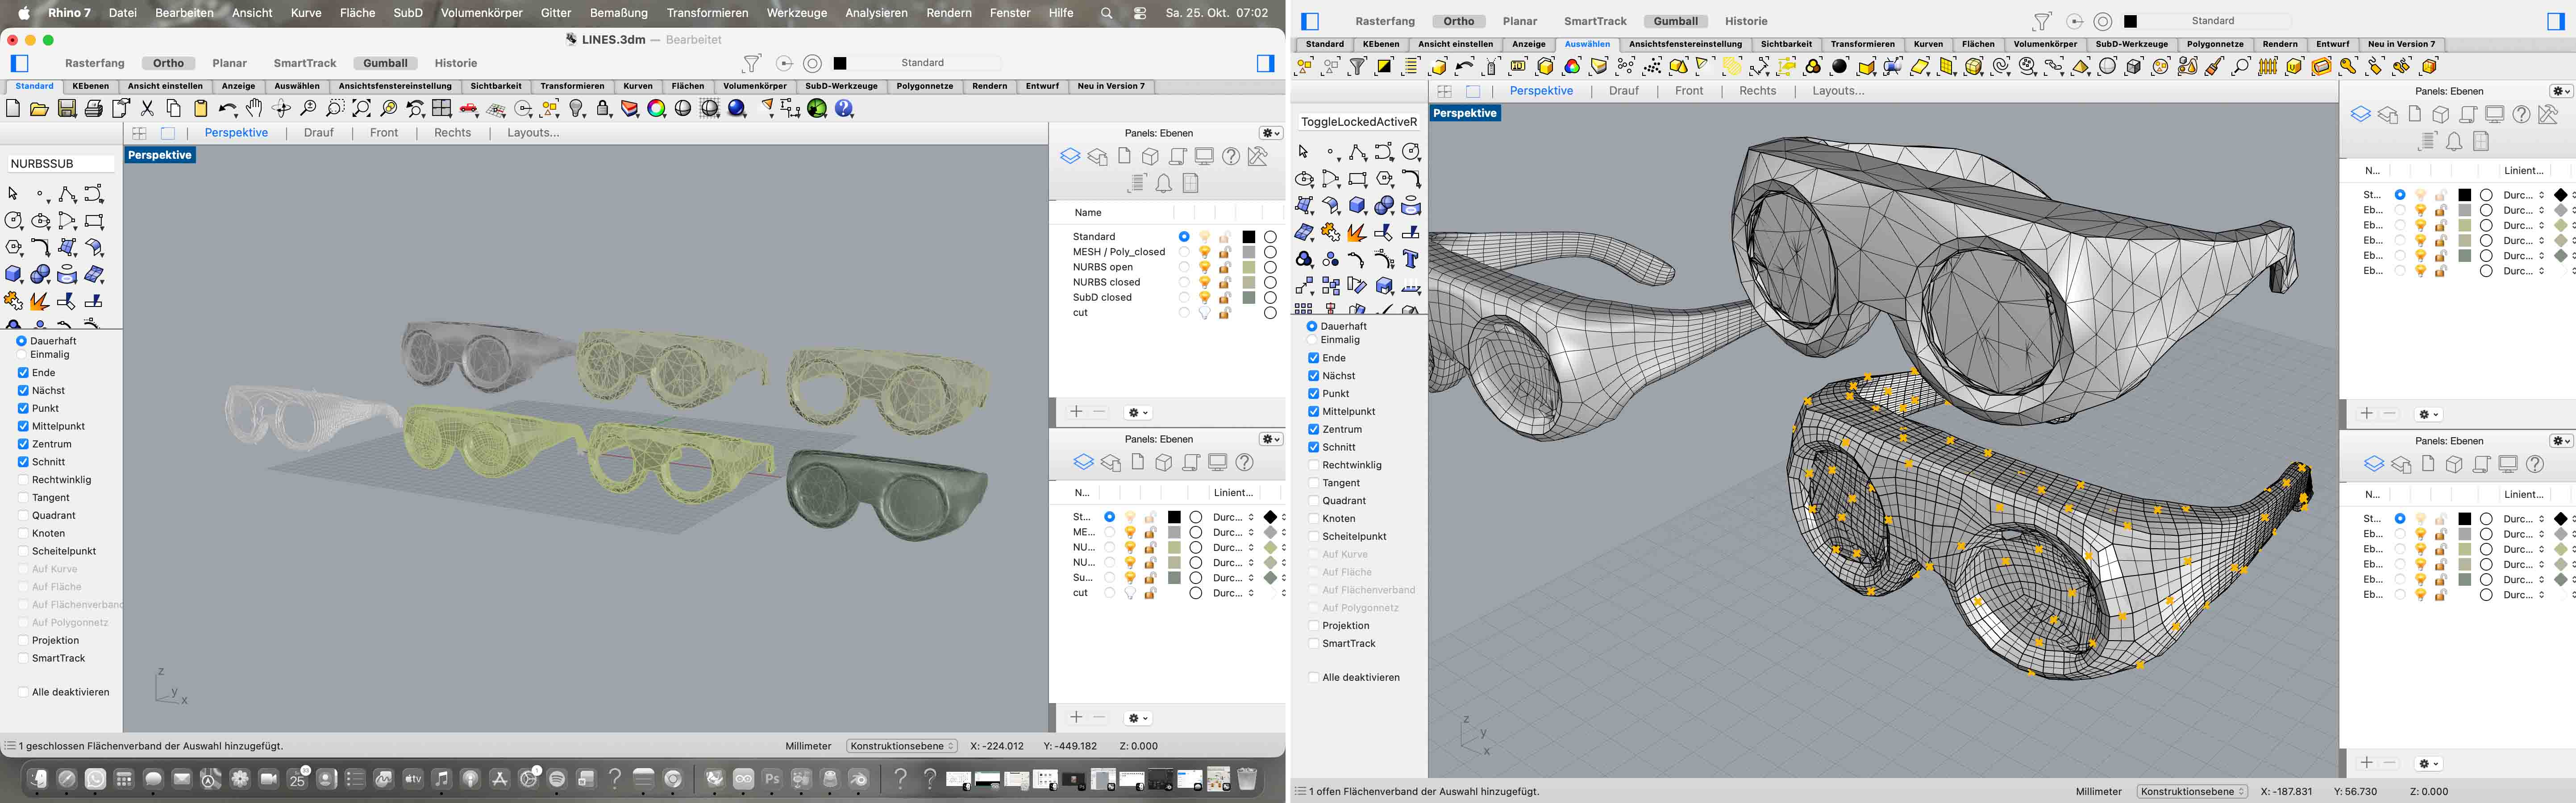Screen dimensions: 2576x803
Task: Enable the Quadrant osnap in right window
Action: tap(1313, 501)
